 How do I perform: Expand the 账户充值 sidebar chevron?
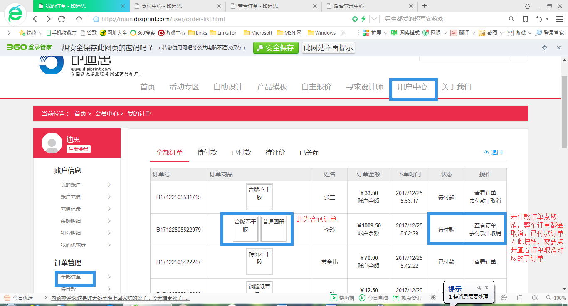pos(109,197)
